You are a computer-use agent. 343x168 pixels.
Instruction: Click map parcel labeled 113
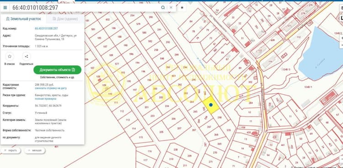coord(128,120)
